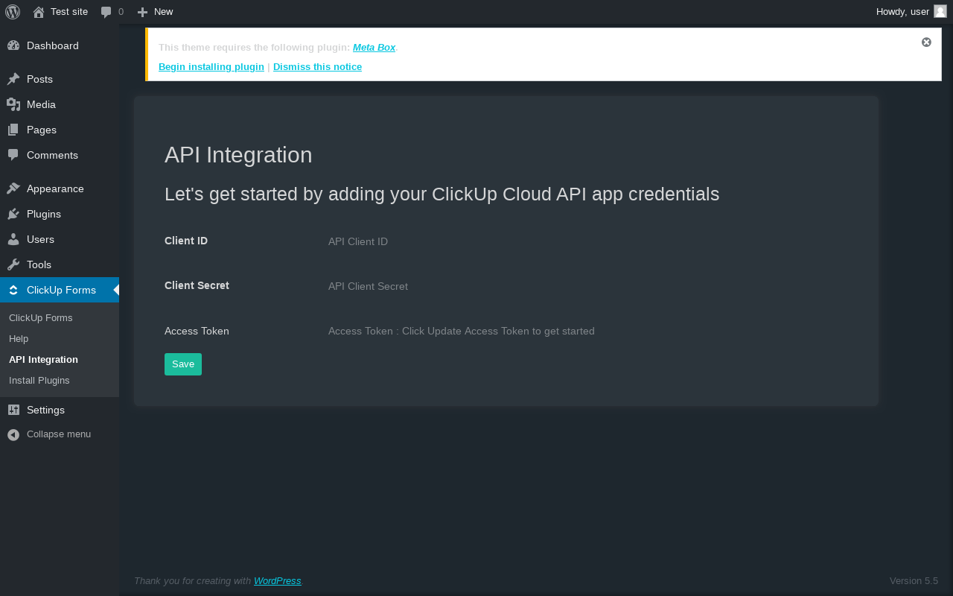Click the Collapse menu arrow icon
Image resolution: width=953 pixels, height=596 pixels.
click(13, 434)
